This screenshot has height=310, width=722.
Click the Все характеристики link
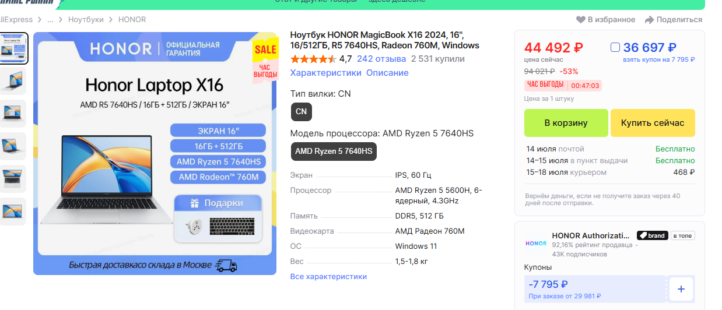tap(328, 276)
